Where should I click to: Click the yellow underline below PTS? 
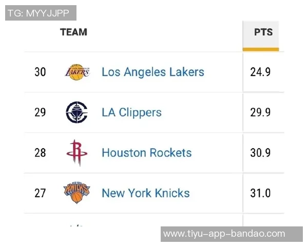point(261,49)
